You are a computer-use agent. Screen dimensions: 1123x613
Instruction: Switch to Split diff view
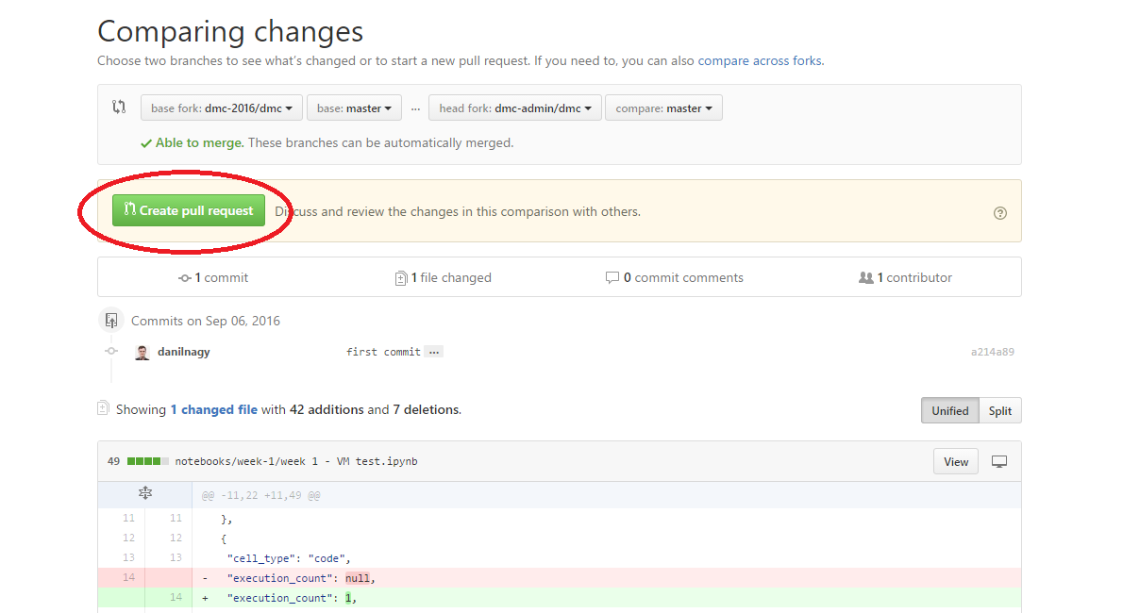(x=999, y=410)
